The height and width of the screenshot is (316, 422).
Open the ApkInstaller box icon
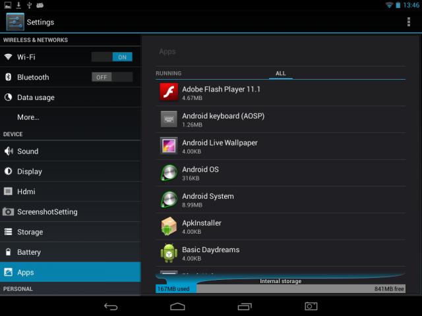[169, 226]
